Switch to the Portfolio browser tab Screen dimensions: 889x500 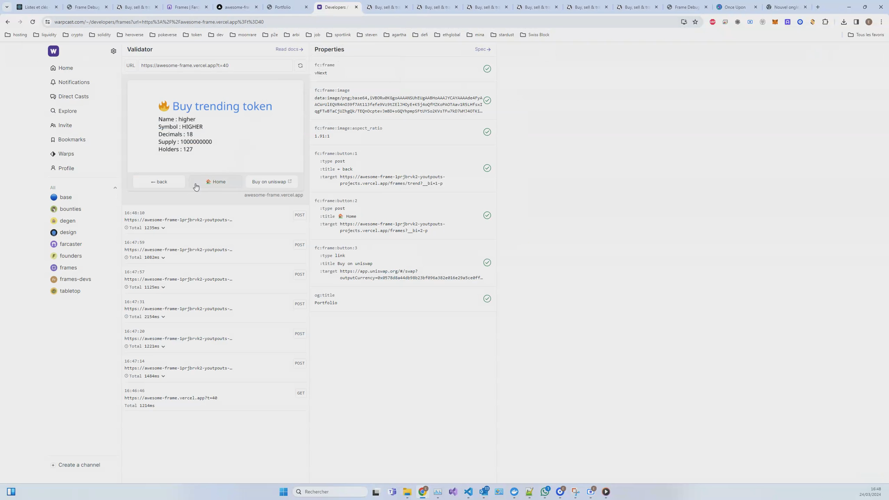[287, 7]
